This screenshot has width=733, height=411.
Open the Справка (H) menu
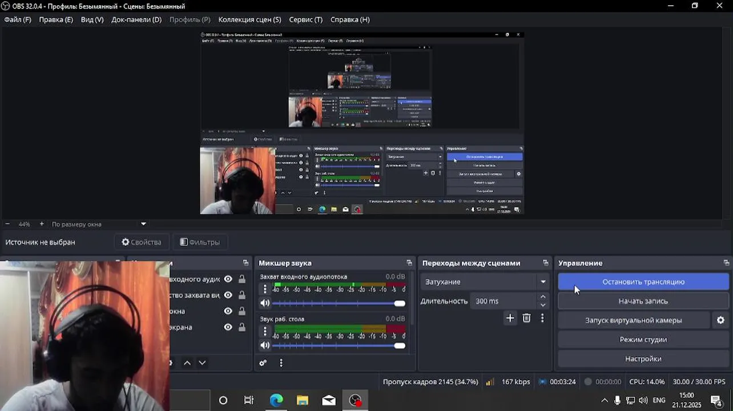pos(350,19)
